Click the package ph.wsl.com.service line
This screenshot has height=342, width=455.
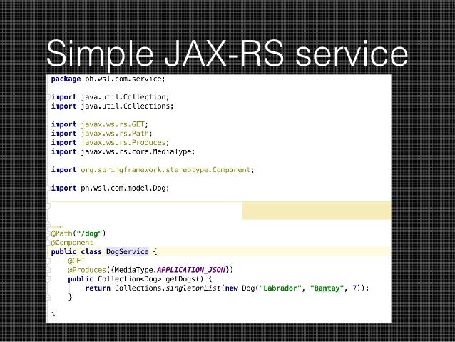coord(108,79)
